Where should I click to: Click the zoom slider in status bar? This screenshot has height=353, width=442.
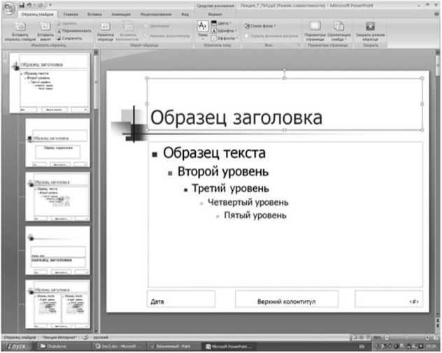(x=413, y=337)
